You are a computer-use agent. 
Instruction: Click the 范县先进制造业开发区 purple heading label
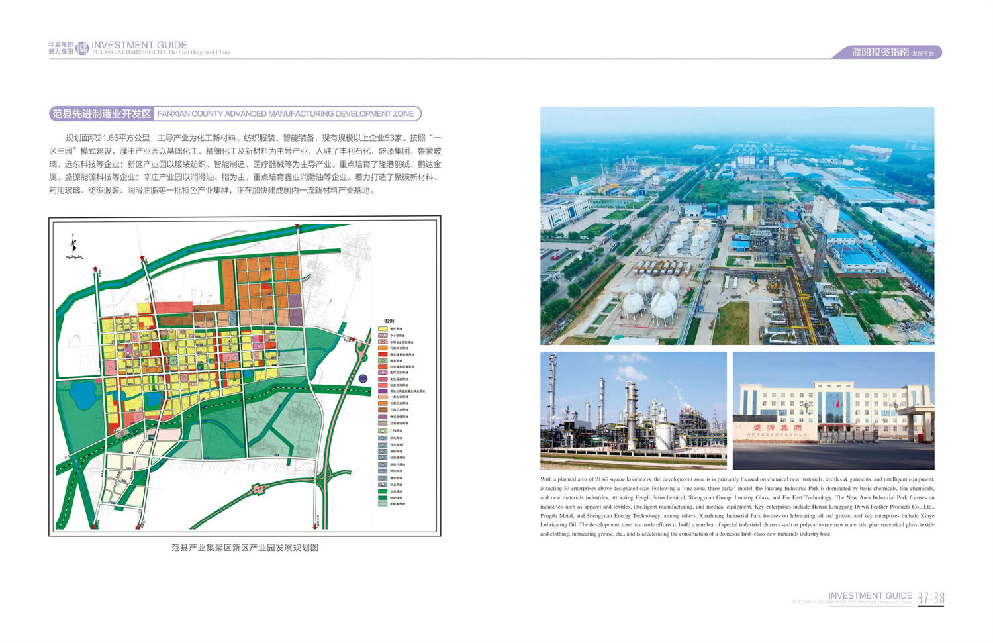coord(102,114)
